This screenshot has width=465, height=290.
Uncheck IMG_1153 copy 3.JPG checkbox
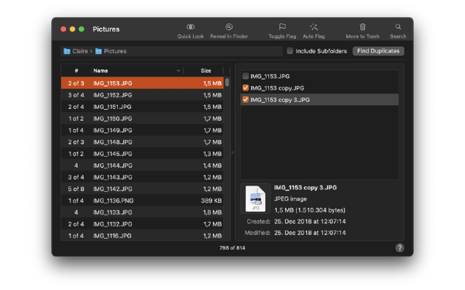(245, 100)
